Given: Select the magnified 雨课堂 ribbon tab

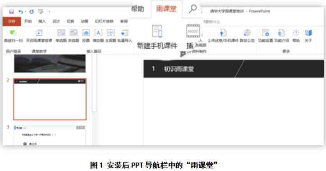Looking at the screenshot, I should 166,9.
